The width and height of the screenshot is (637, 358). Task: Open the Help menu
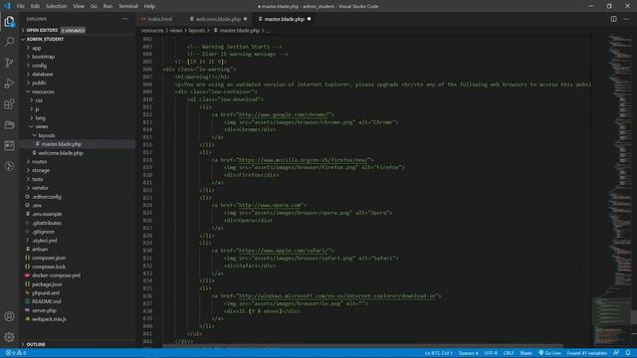(149, 6)
